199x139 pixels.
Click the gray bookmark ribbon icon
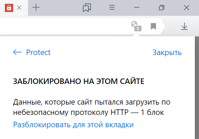(x=153, y=26)
